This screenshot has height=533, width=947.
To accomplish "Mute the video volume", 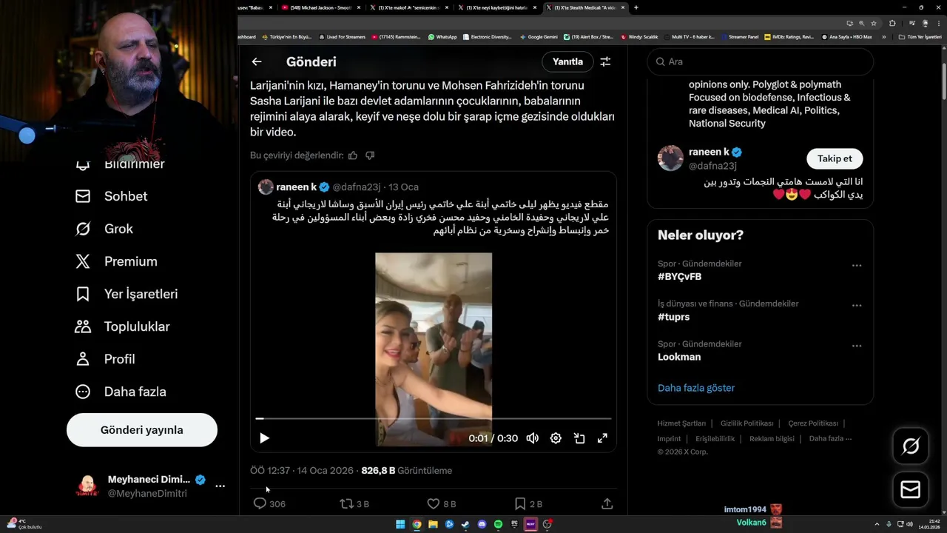I will pos(532,438).
